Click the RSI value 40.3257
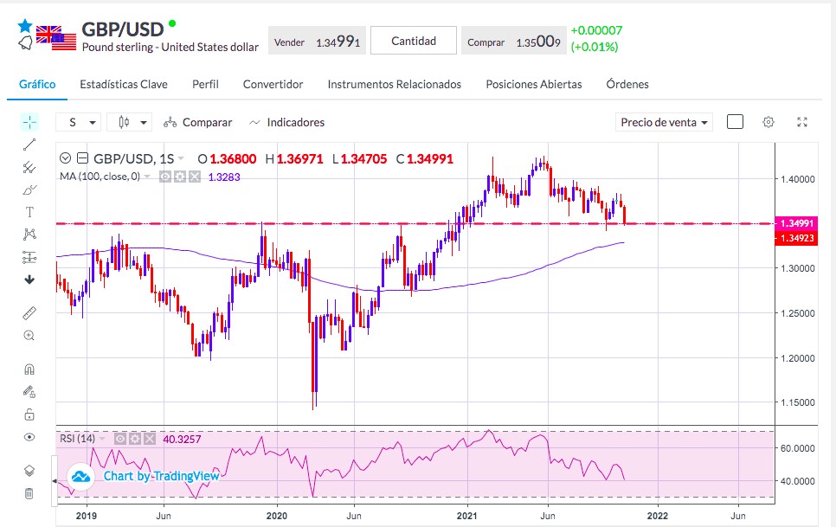This screenshot has height=527, width=836. pos(182,439)
